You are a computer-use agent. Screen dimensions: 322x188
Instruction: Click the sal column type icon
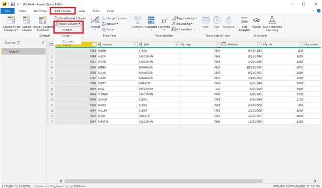265,44
